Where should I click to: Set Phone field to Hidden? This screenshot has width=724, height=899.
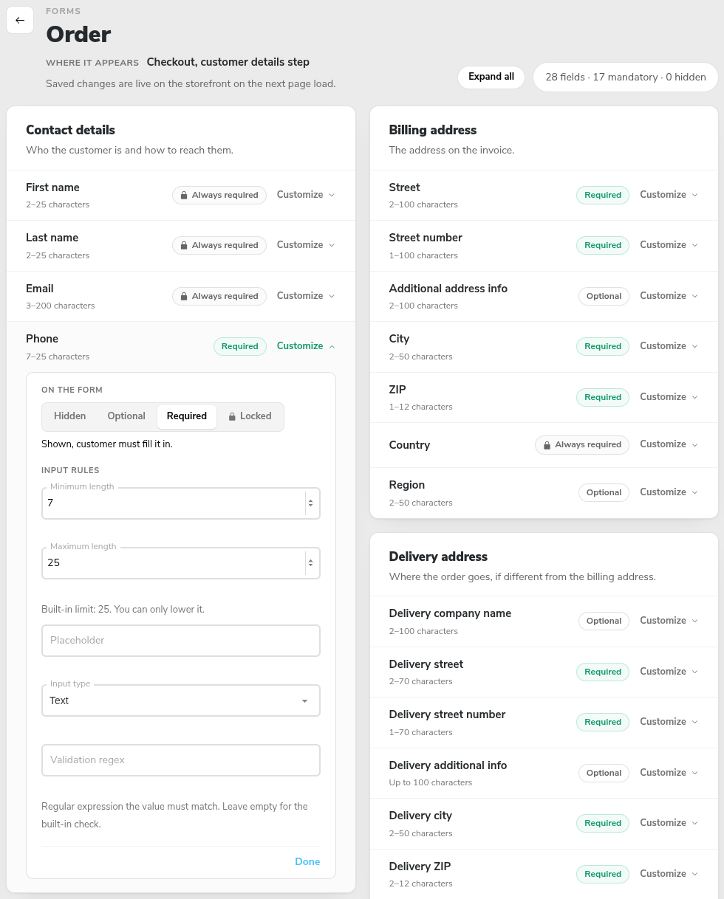click(70, 416)
